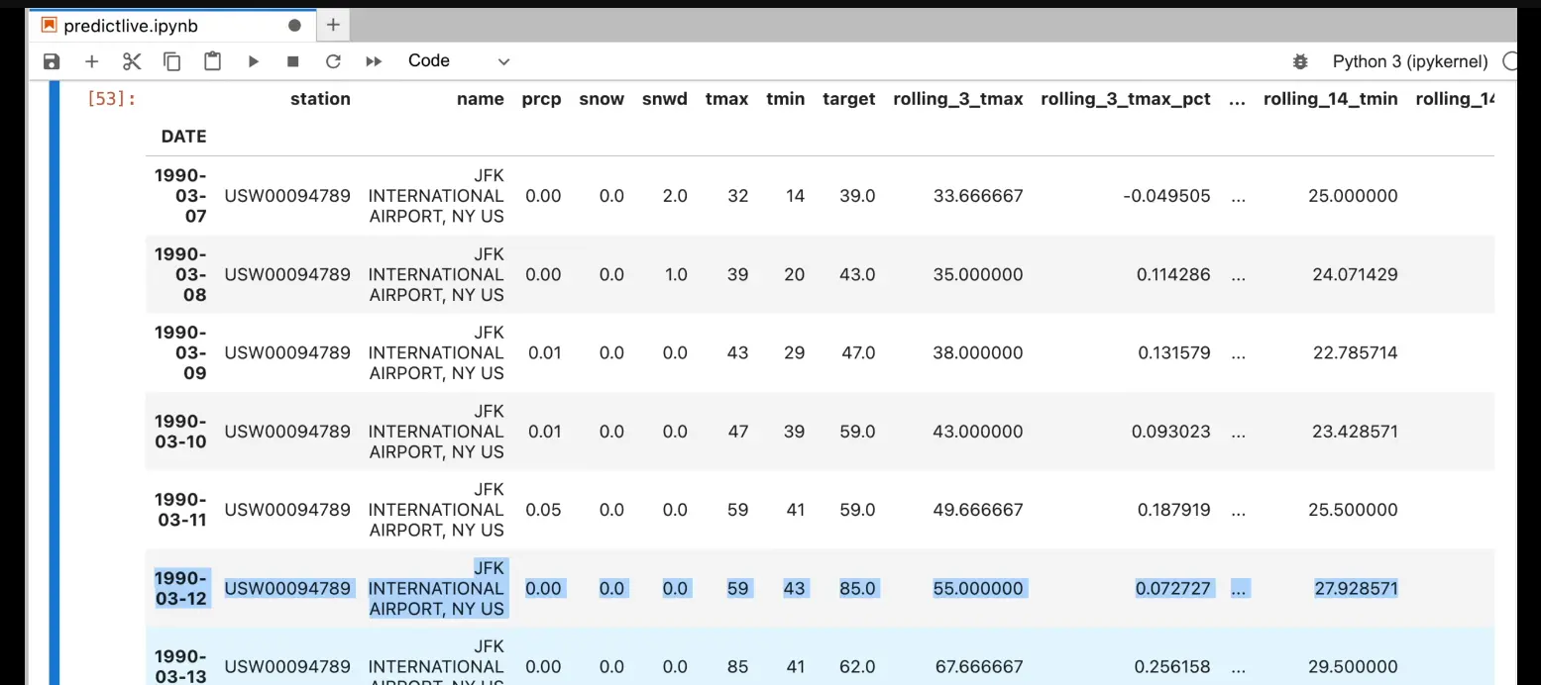Insert a new cell with plus icon
This screenshot has width=1541, height=685.
tap(91, 61)
